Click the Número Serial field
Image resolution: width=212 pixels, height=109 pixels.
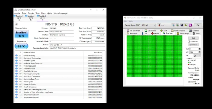point(61,31)
